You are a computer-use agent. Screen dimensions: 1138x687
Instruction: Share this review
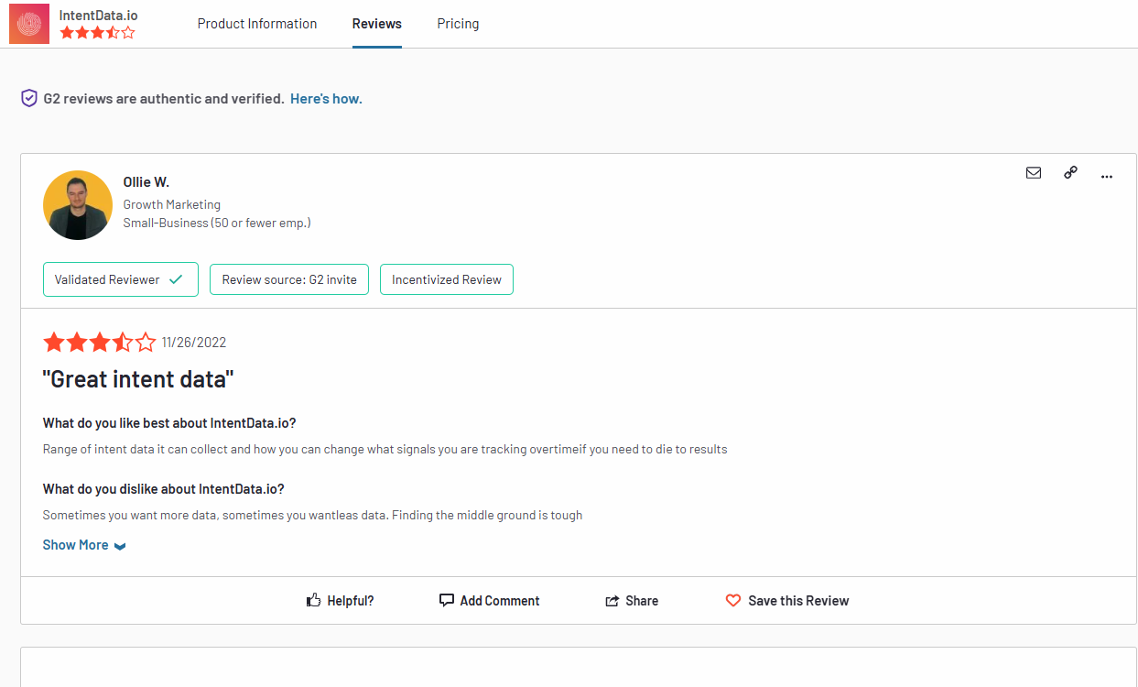pyautogui.click(x=632, y=601)
